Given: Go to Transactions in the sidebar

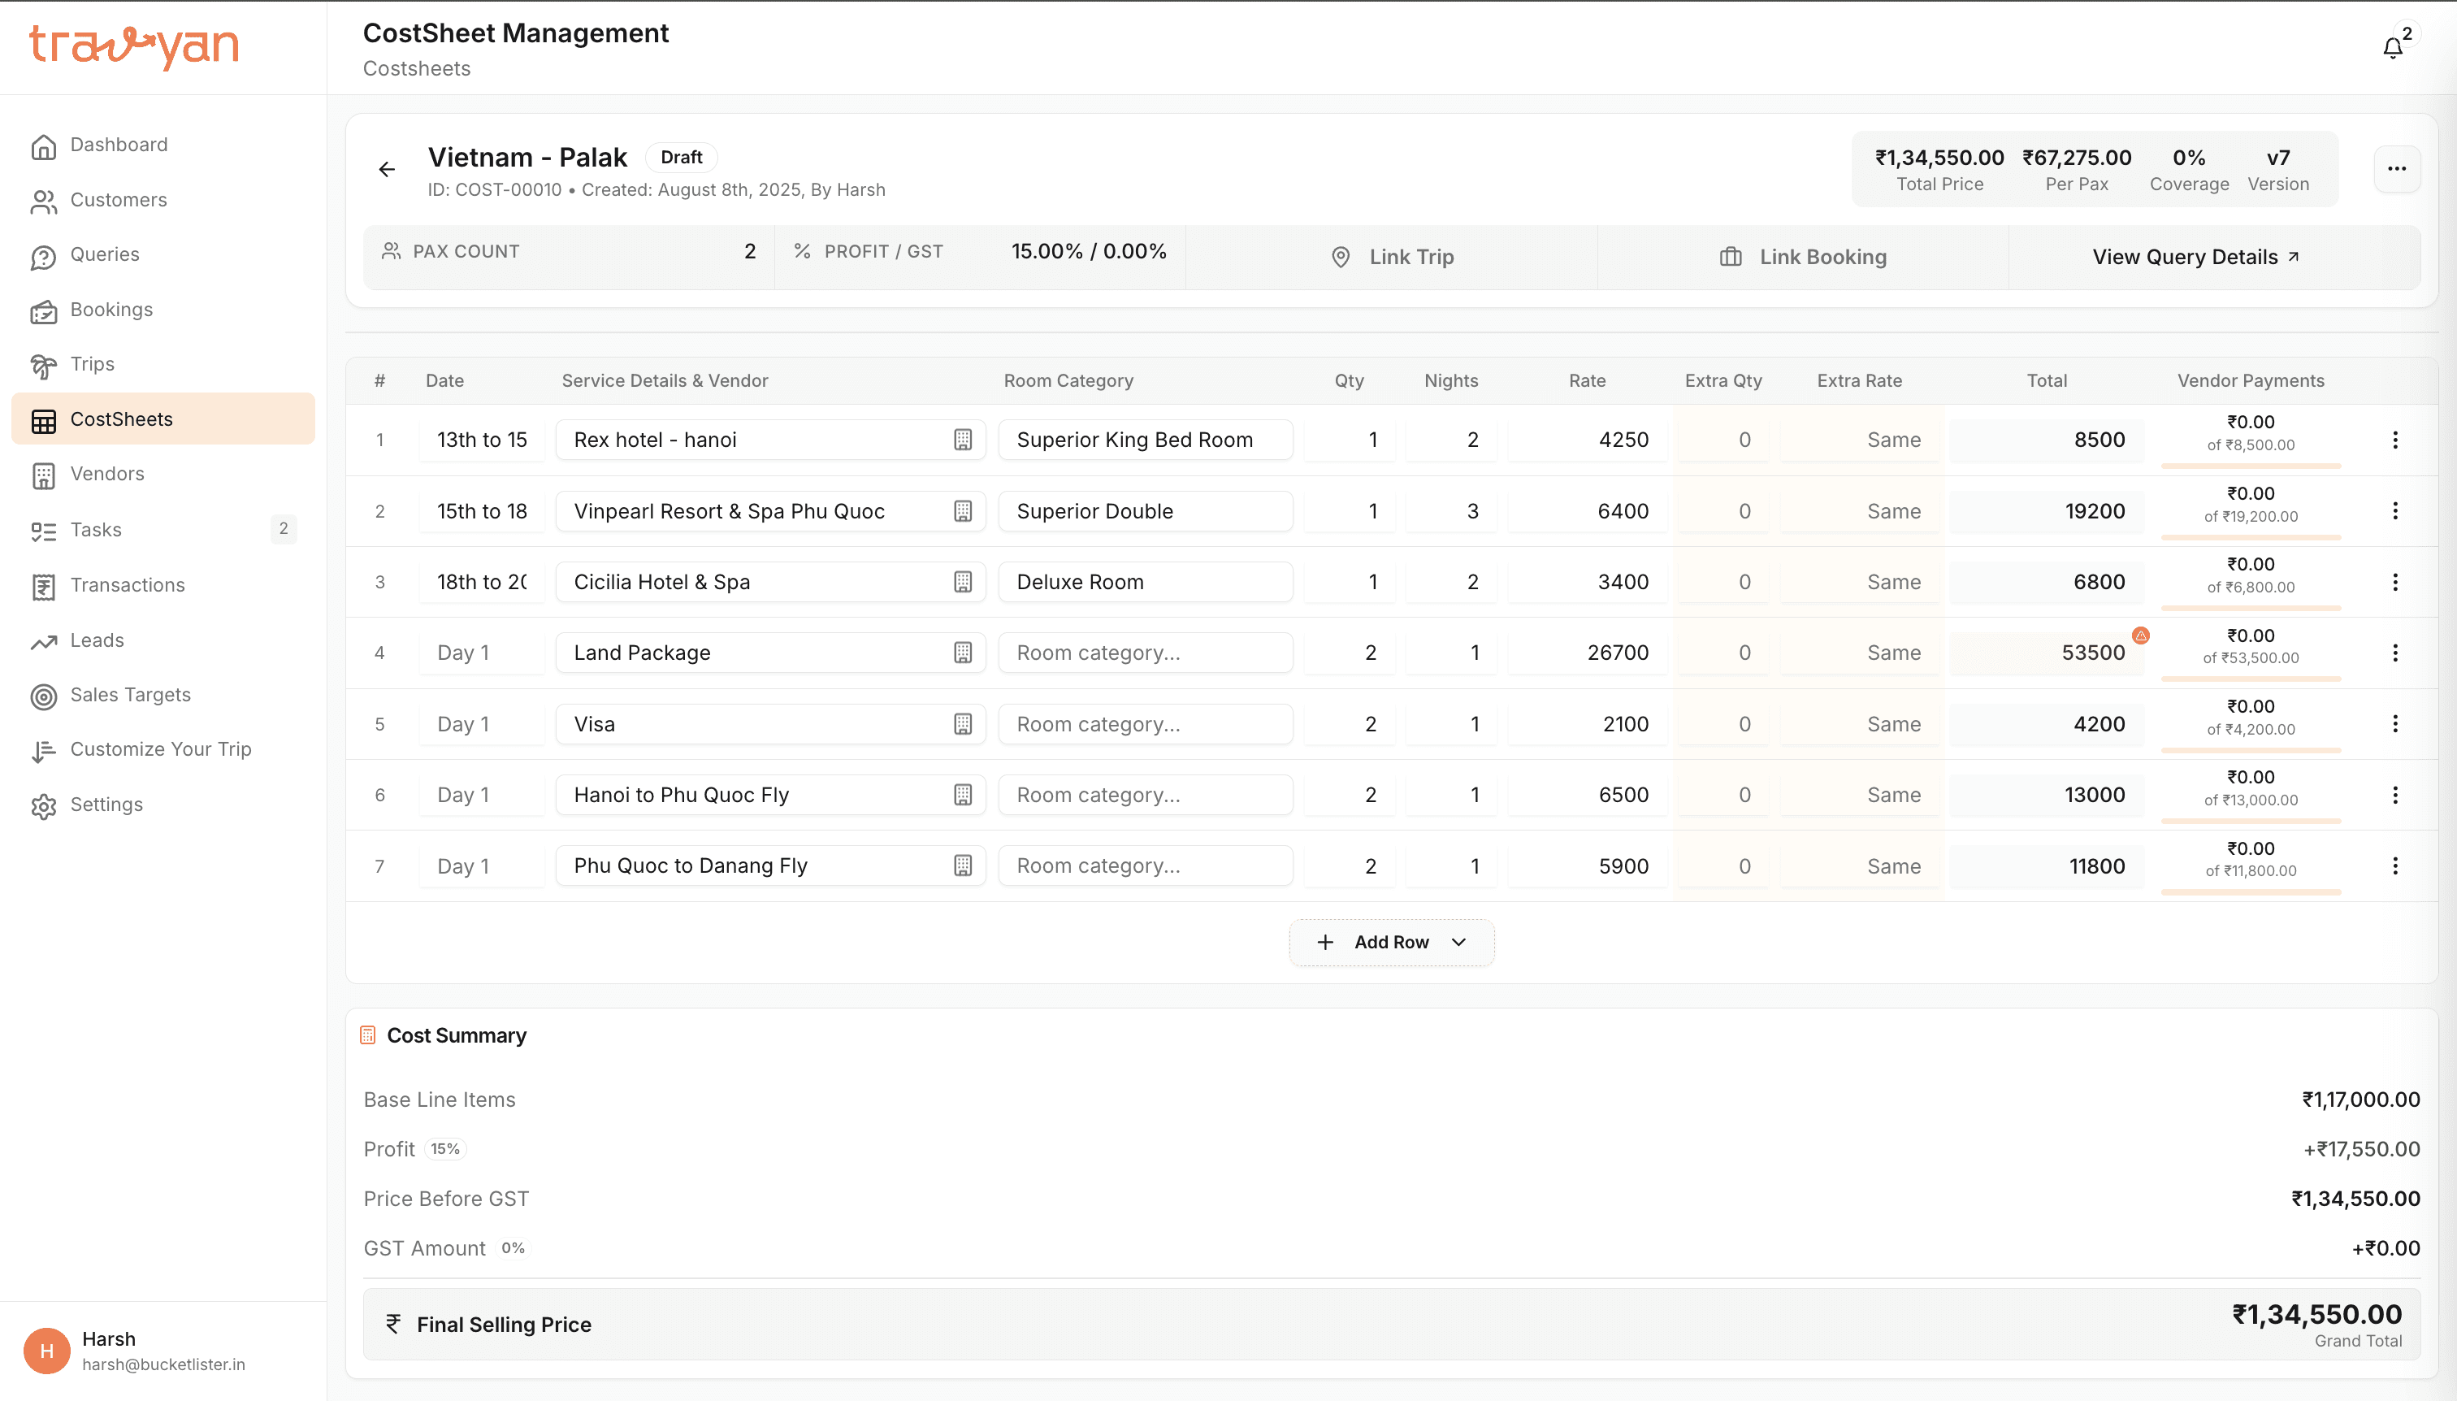Looking at the screenshot, I should point(127,585).
